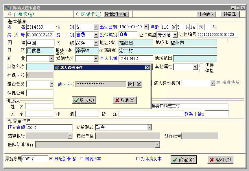Click the 本人电话 field with 21413412
This screenshot has width=249, height=171.
coord(136,59)
